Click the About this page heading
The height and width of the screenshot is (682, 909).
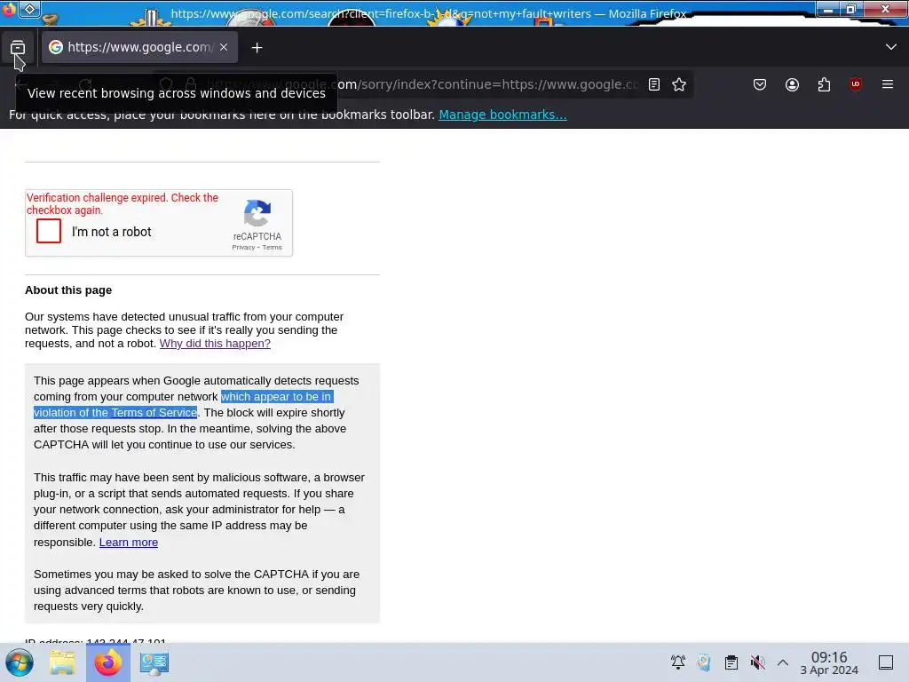68,290
